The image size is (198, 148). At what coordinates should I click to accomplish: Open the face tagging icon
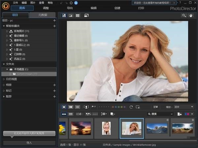(x=86, y=107)
